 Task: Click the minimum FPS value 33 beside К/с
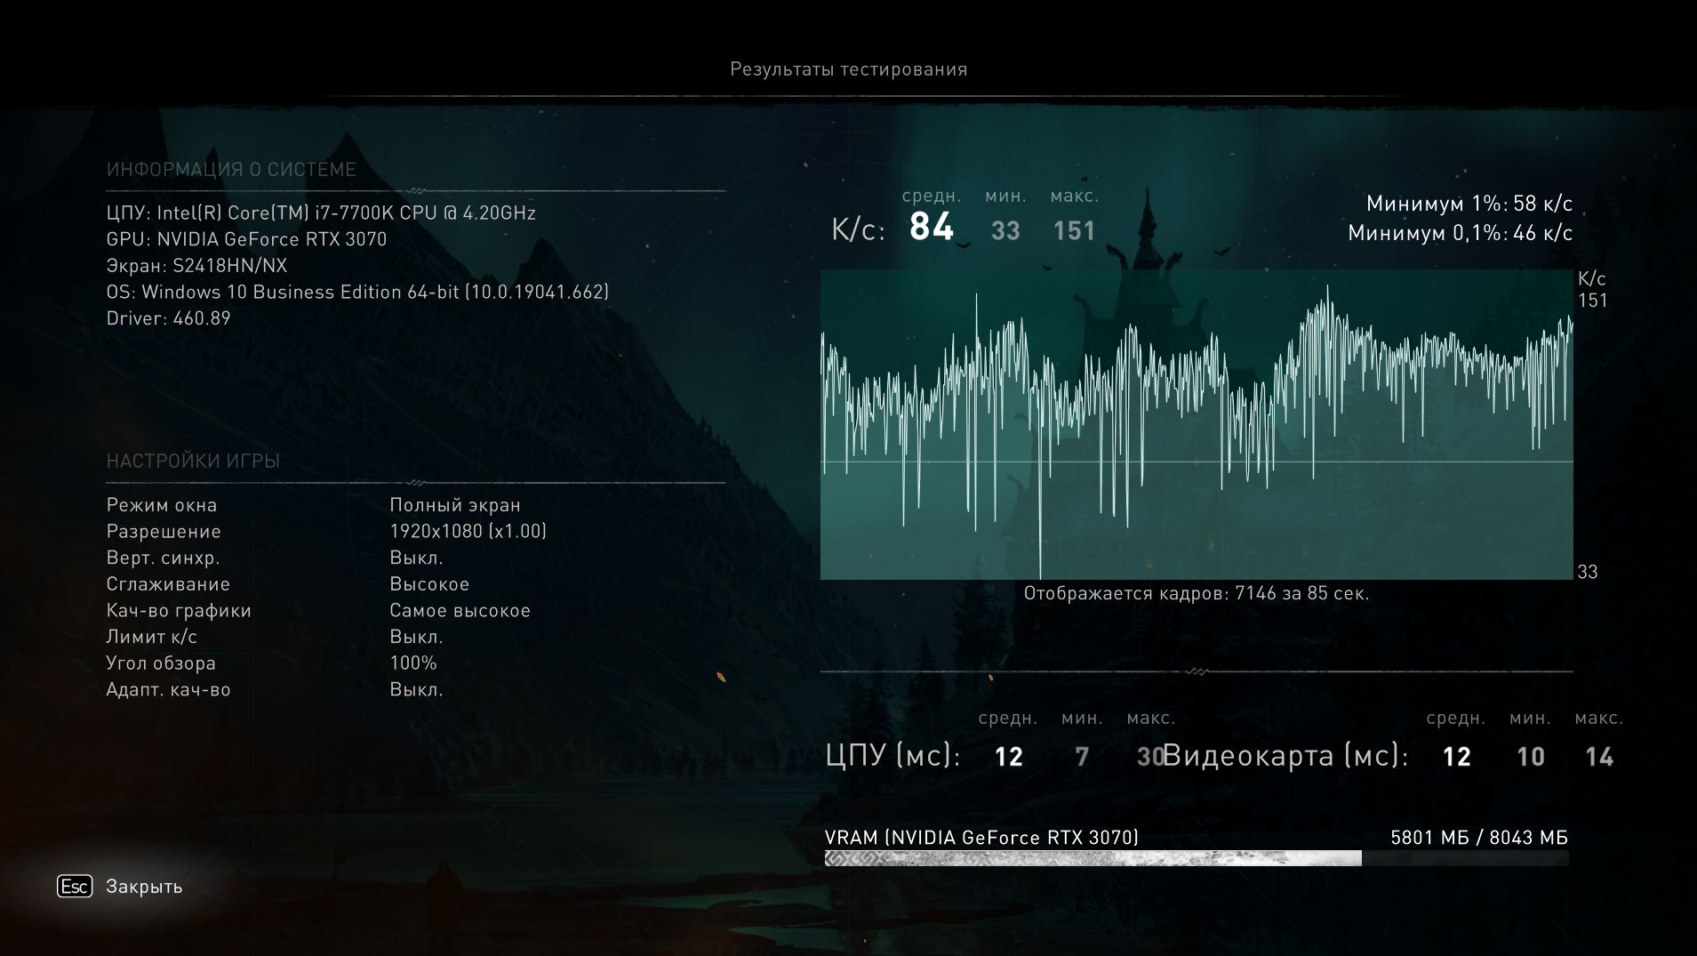point(1005,231)
